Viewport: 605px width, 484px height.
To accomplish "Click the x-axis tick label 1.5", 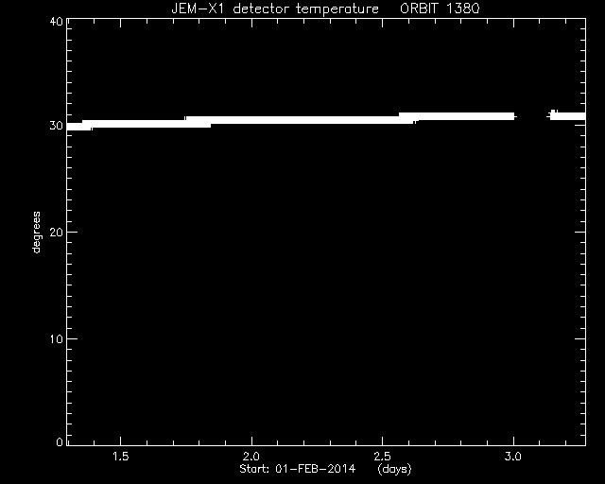I will pyautogui.click(x=120, y=457).
